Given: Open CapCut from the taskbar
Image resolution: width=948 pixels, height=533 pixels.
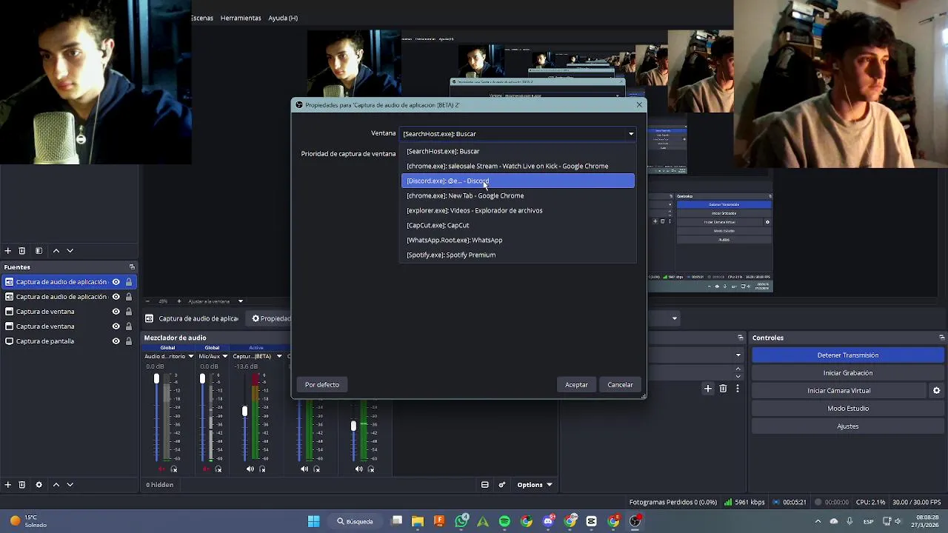Looking at the screenshot, I should [x=591, y=521].
